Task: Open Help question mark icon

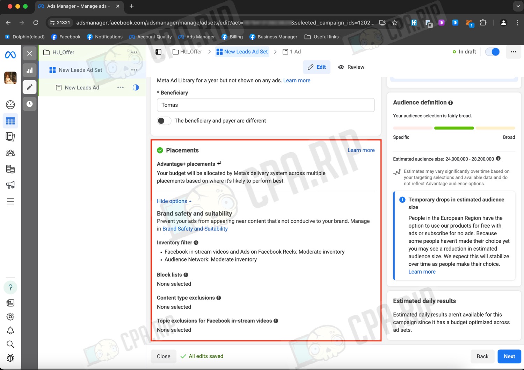Action: point(10,288)
